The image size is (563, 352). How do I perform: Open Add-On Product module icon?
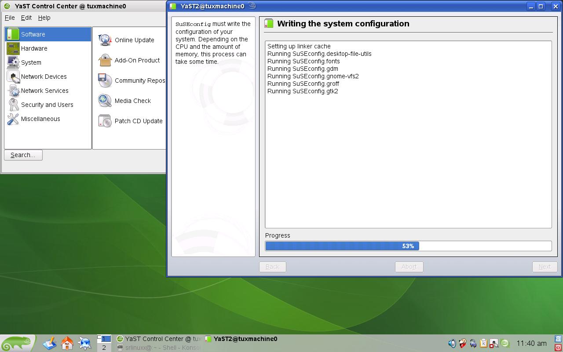point(105,60)
